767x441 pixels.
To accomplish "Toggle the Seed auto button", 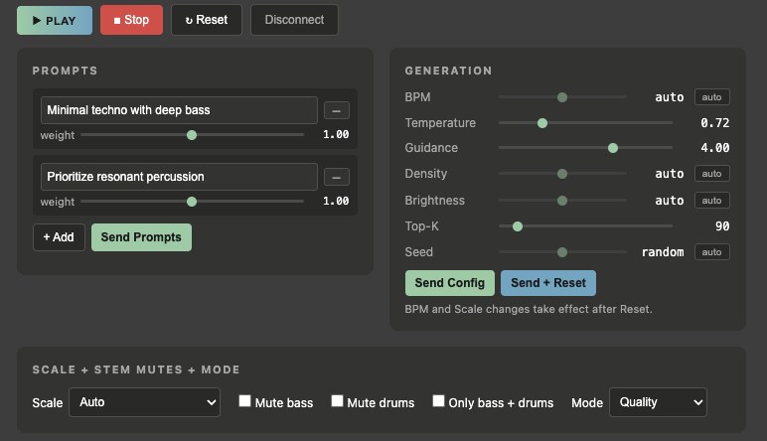I will point(711,252).
